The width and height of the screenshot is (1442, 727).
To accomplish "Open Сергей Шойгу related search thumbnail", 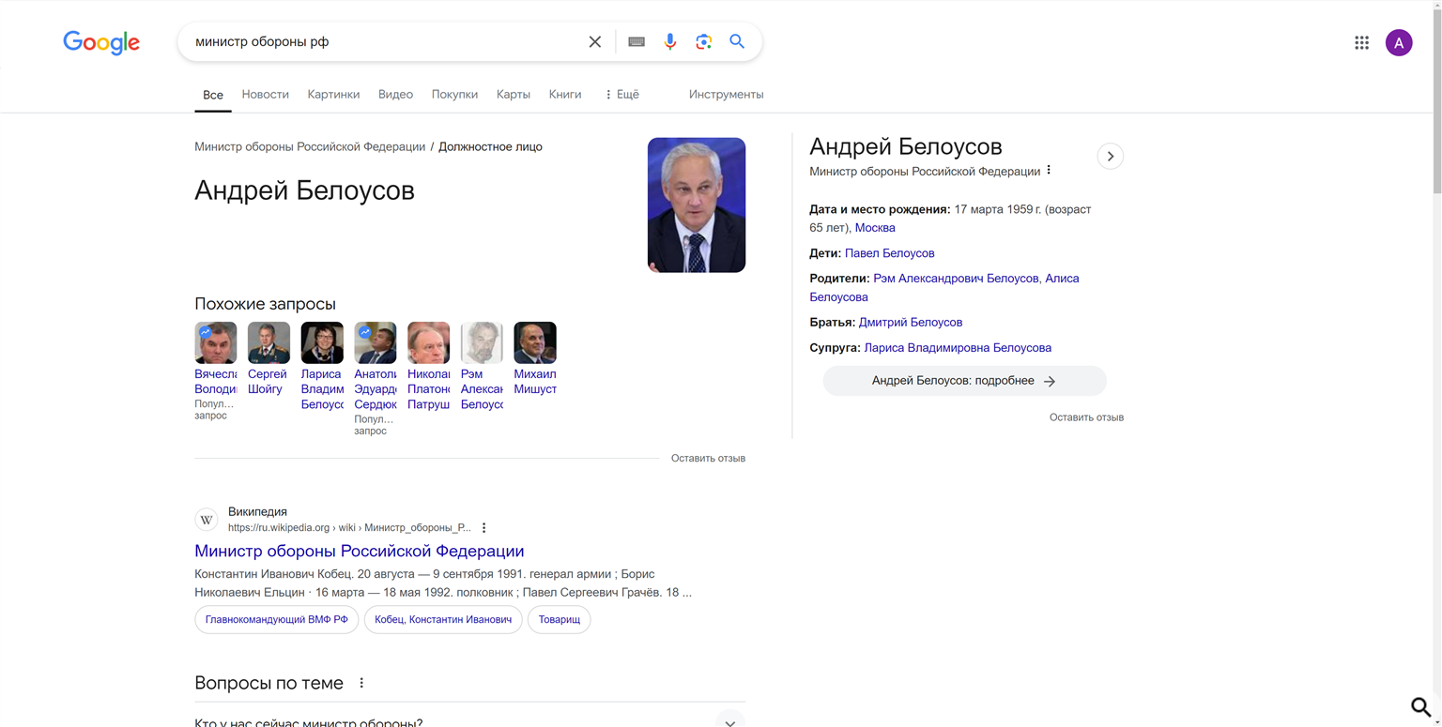I will point(268,342).
